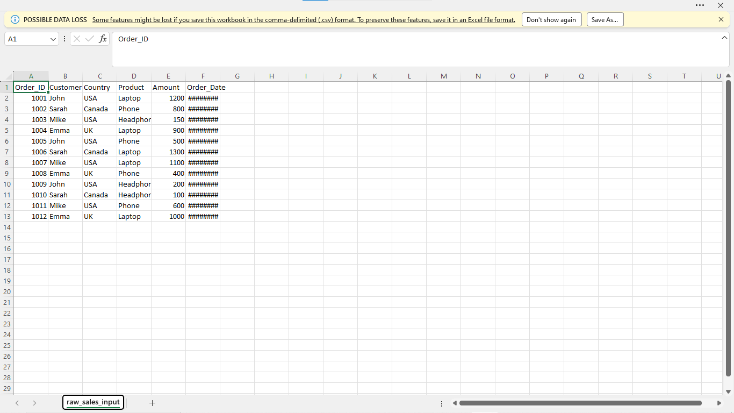Click the horizontal scrollbar thumb
734x413 pixels.
[580, 403]
